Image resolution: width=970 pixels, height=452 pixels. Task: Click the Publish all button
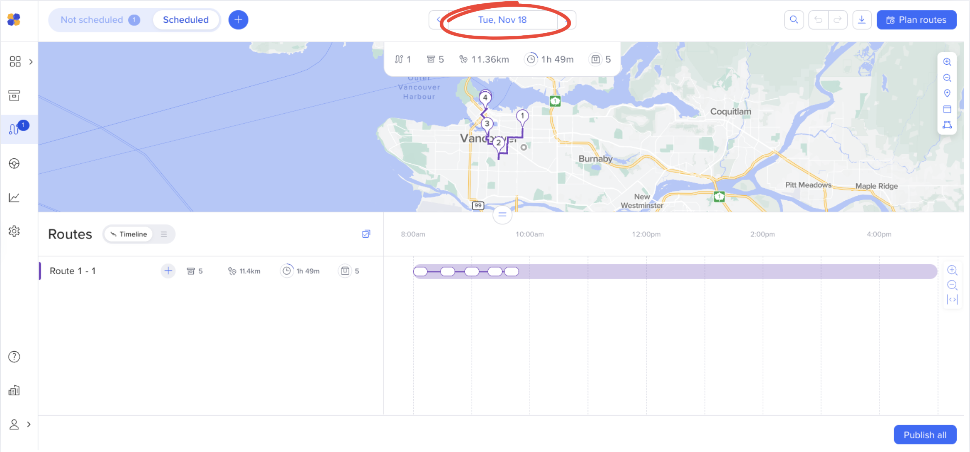pyautogui.click(x=925, y=435)
